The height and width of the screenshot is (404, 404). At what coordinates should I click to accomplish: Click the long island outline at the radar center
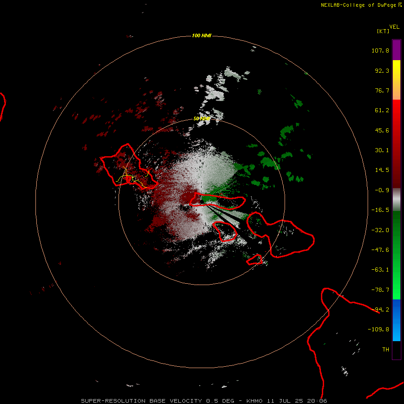tap(218, 201)
